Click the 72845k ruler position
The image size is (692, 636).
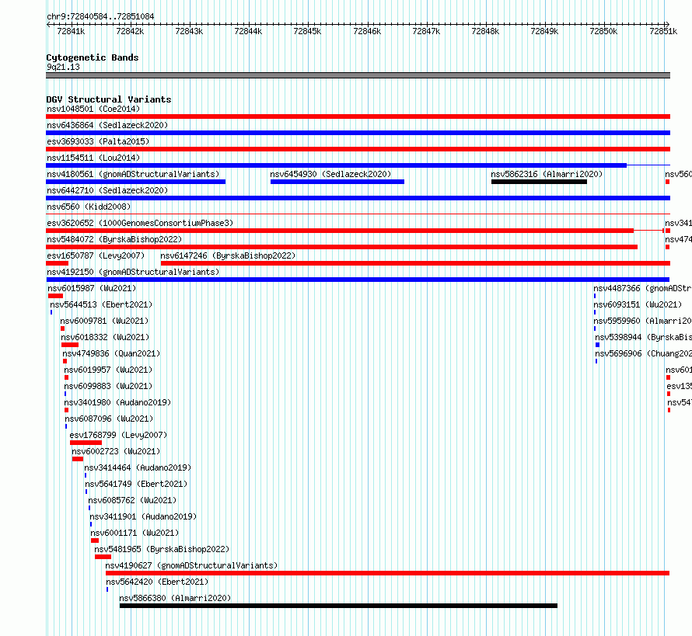(308, 31)
